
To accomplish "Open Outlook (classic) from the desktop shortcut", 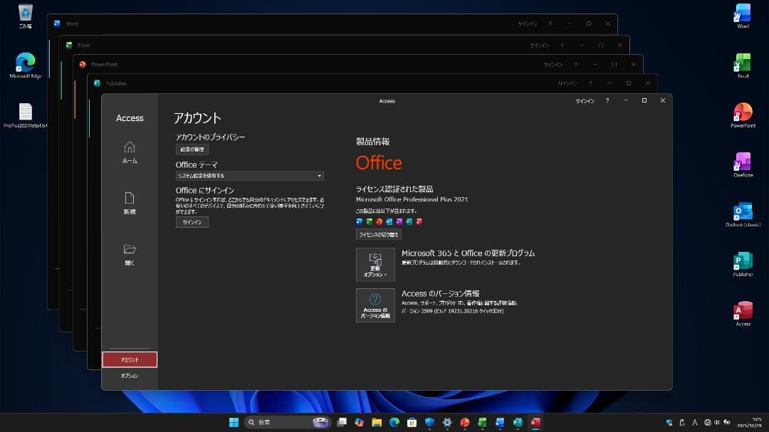I will pos(743,212).
